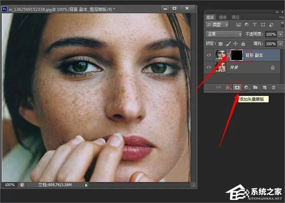Image resolution: width=285 pixels, height=203 pixels.
Task: Click the 填充 100% value field
Action: click(271, 44)
